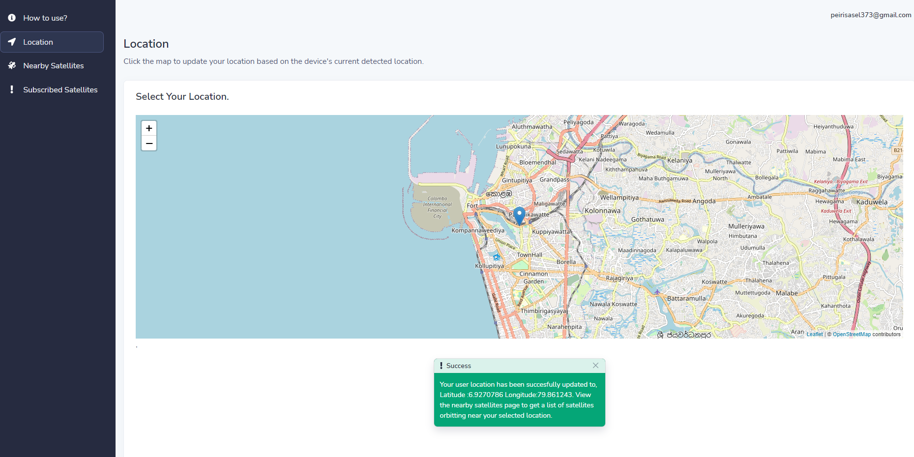This screenshot has height=457, width=914.
Task: Click the Nearby Satellites satellite icon
Action: coord(12,65)
